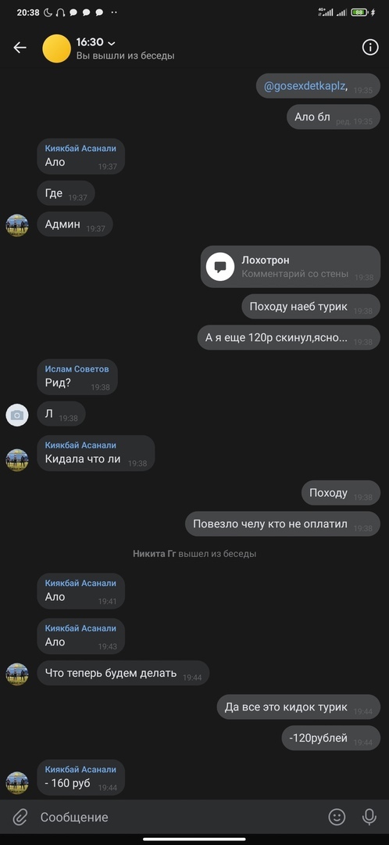The height and width of the screenshot is (845, 389).
Task: Open Ислам Советов sender name
Action: pos(77,369)
